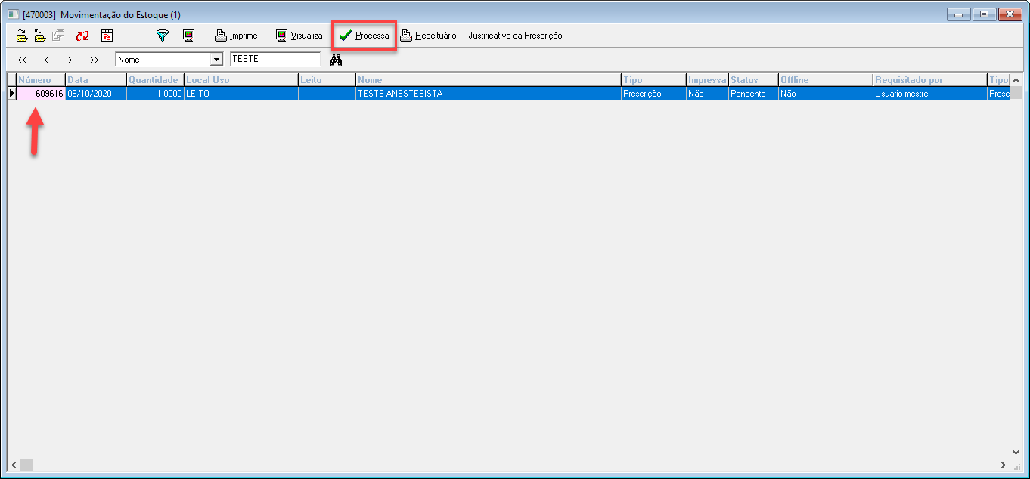
Task: Sort by the Data column header
Action: click(x=96, y=80)
